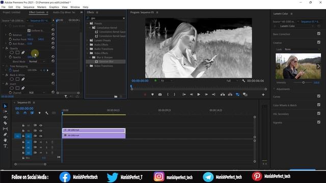
Task: Step back one frame
Action: pyautogui.click(x=192, y=95)
